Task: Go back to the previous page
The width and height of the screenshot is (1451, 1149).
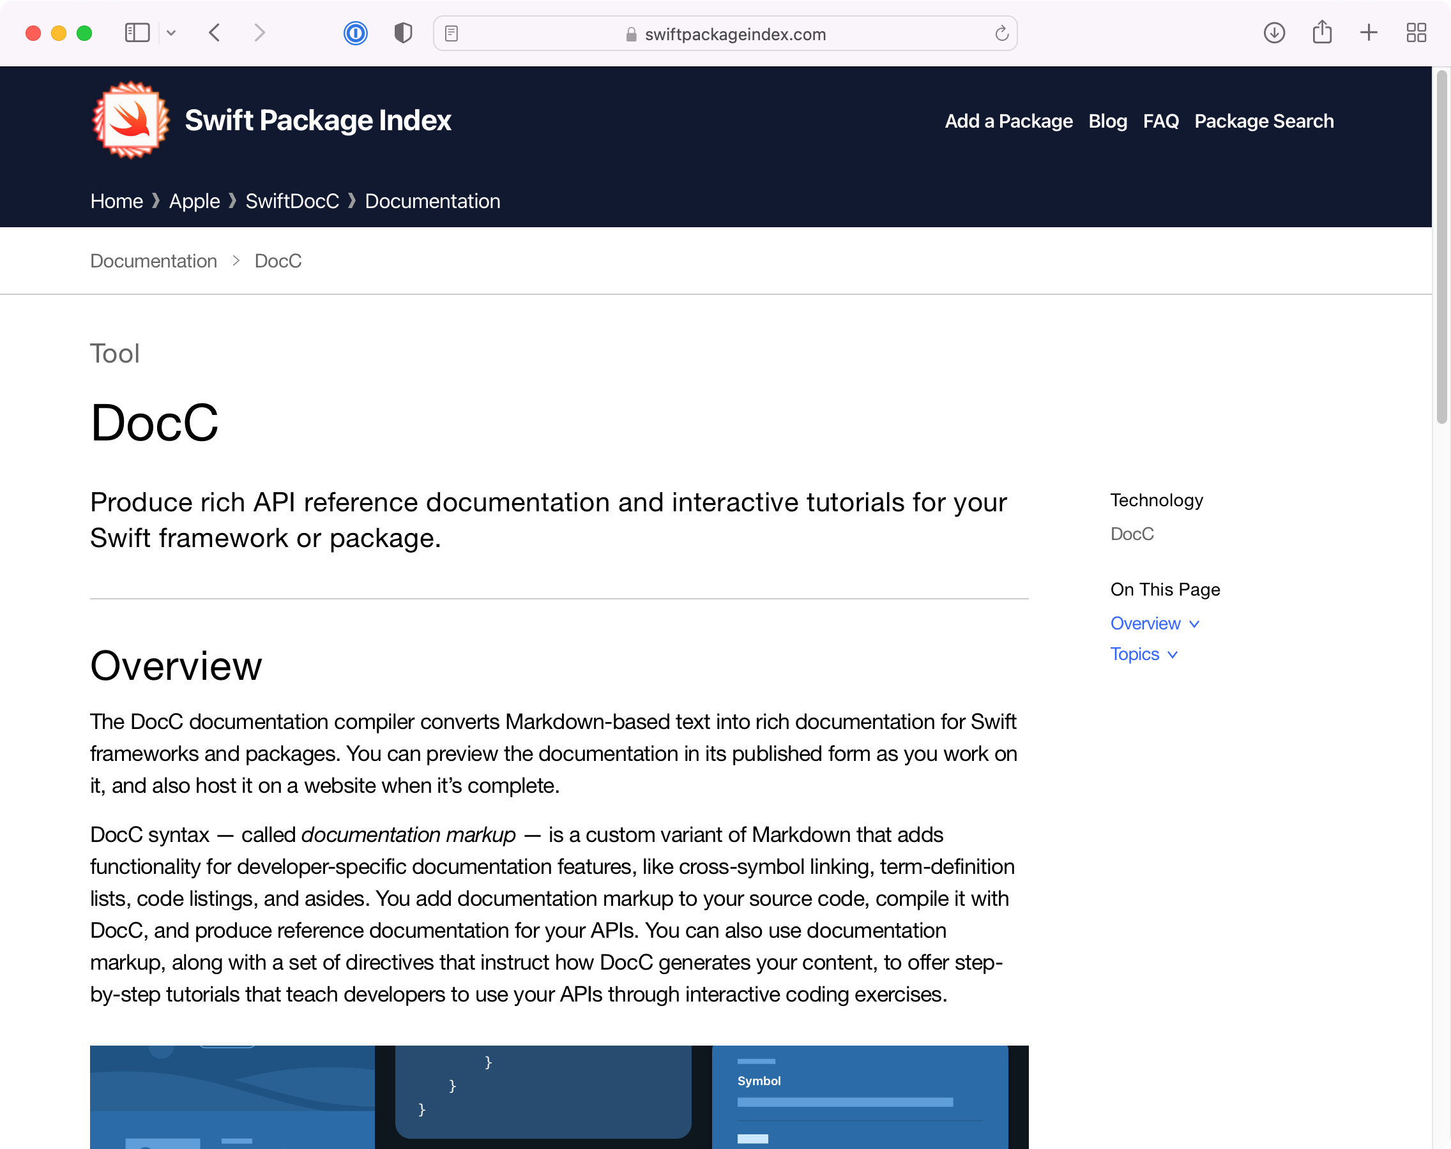Action: (215, 33)
